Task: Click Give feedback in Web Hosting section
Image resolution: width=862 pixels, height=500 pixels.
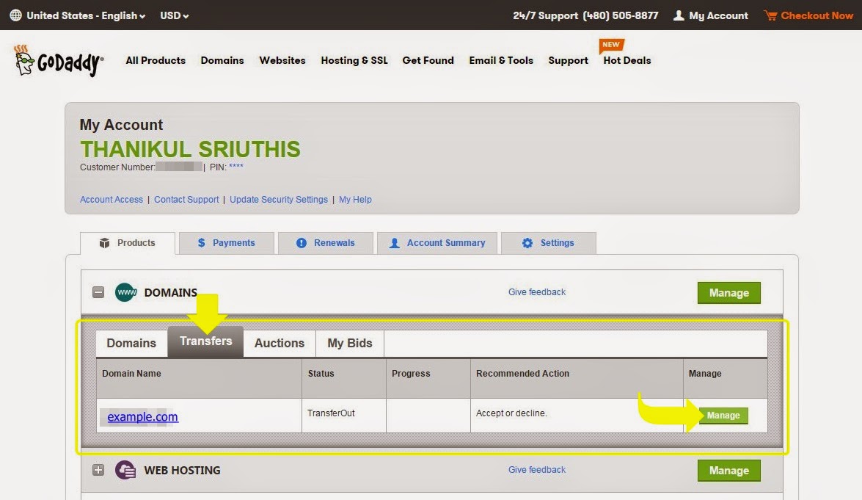Action: (x=536, y=470)
